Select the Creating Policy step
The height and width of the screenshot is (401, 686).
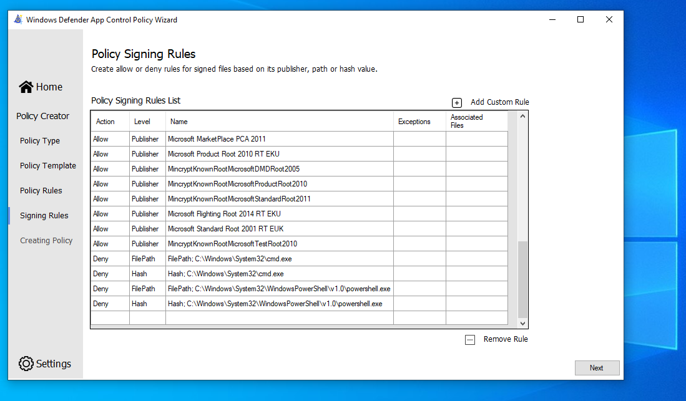[46, 241]
